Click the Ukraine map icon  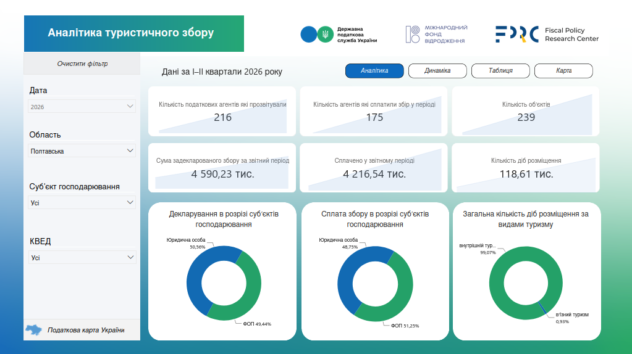click(x=33, y=331)
